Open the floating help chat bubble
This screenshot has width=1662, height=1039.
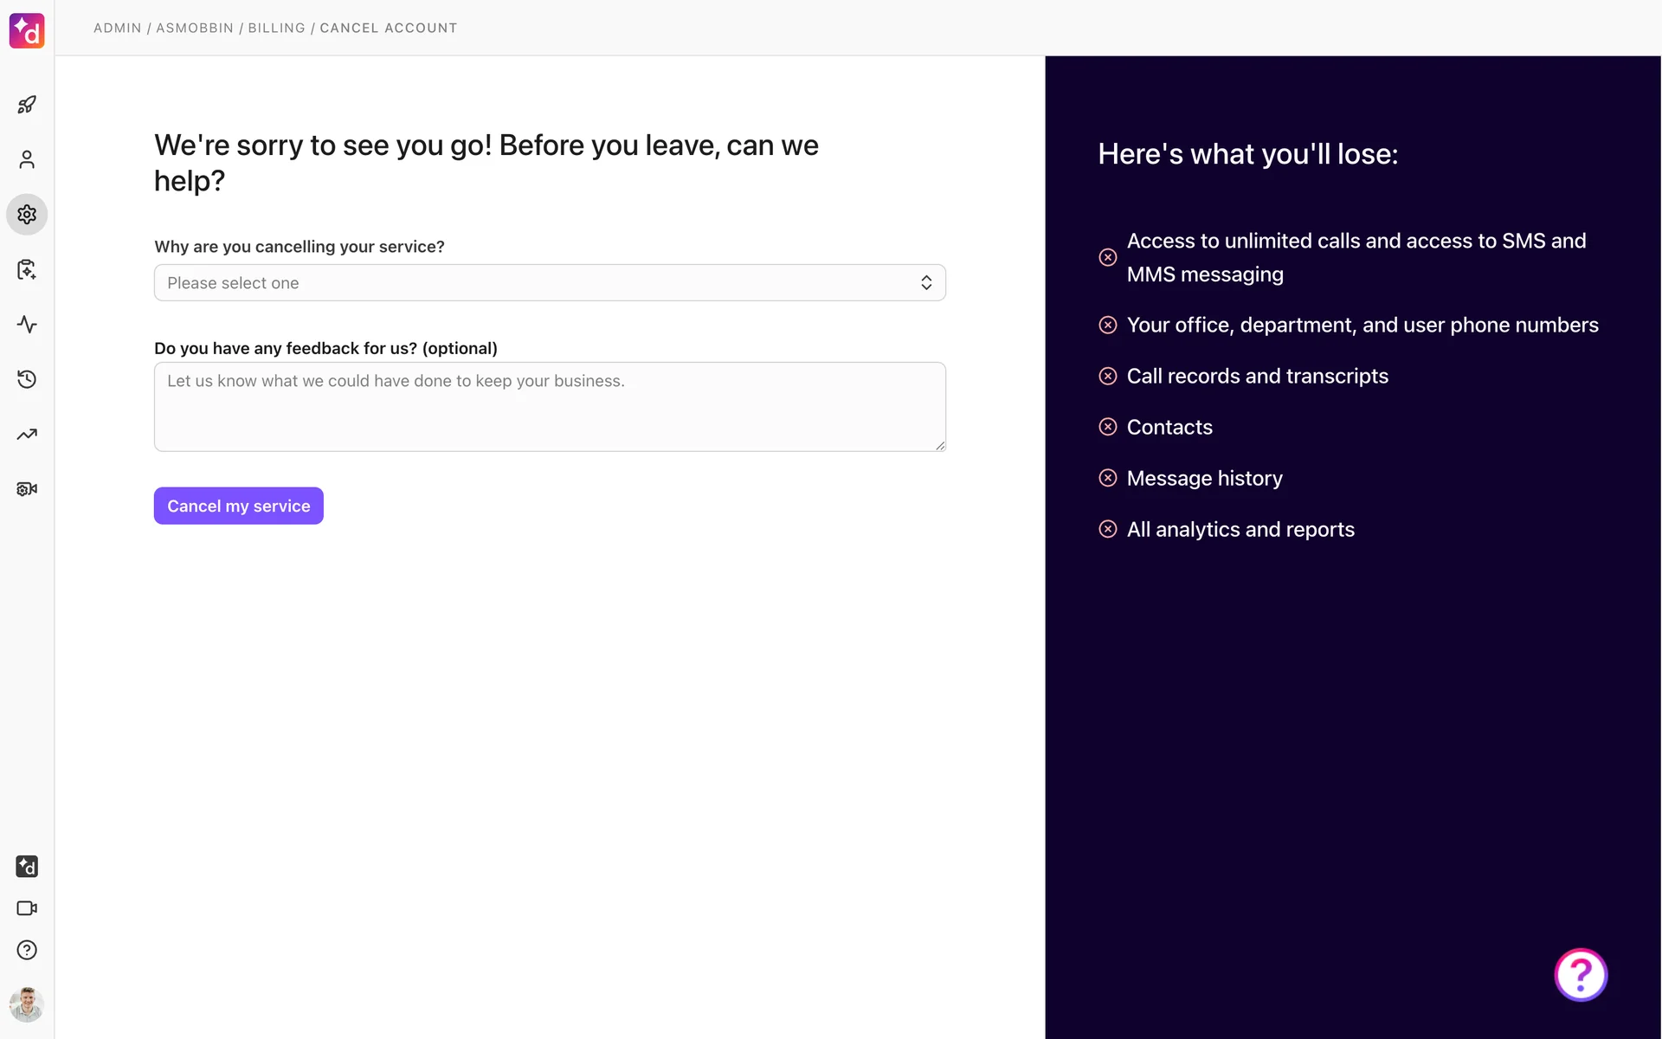(1580, 975)
